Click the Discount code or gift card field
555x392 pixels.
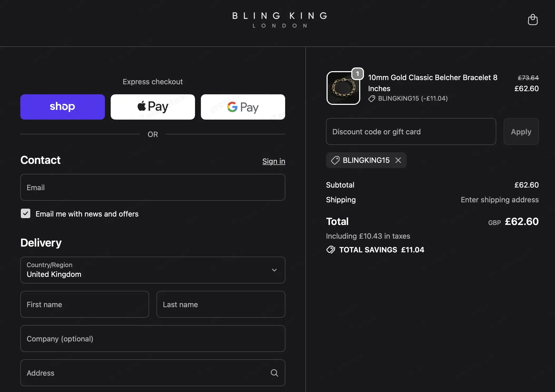click(x=411, y=131)
